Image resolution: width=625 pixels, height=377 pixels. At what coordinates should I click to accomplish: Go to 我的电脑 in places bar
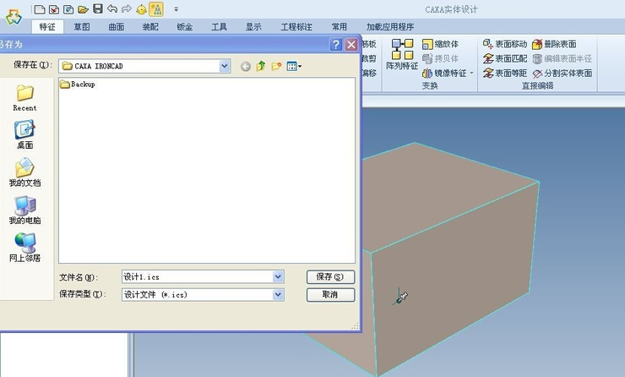tap(24, 210)
